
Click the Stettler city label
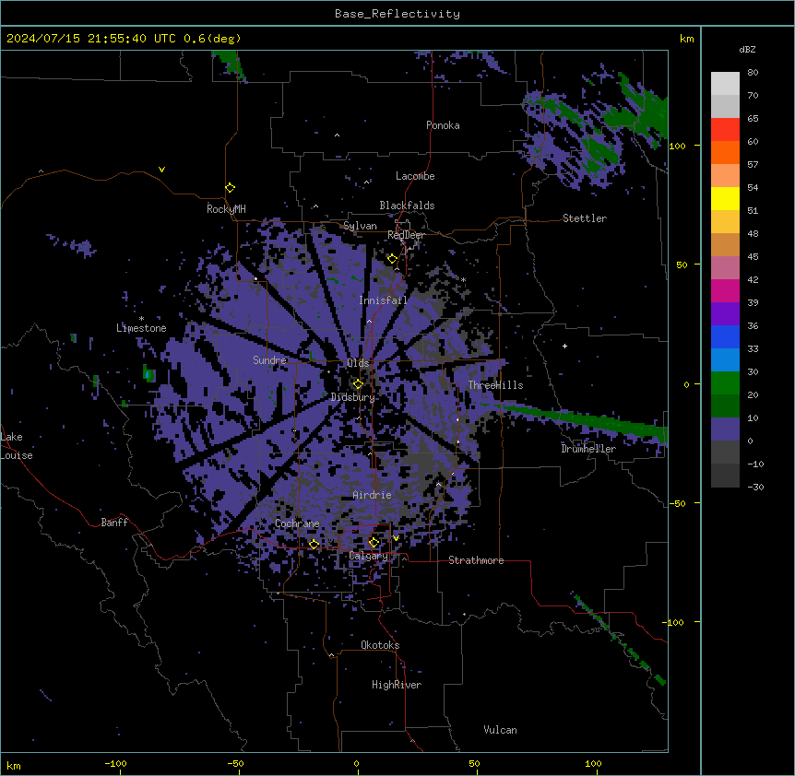585,218
